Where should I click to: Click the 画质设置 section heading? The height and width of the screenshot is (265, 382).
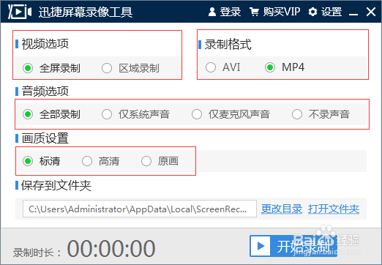coord(45,138)
